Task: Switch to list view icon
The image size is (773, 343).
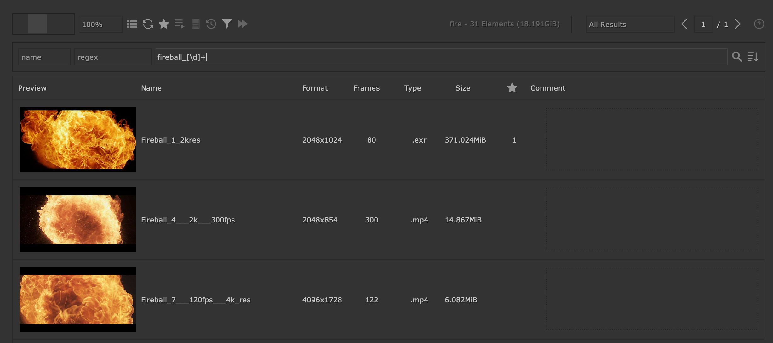Action: [132, 24]
